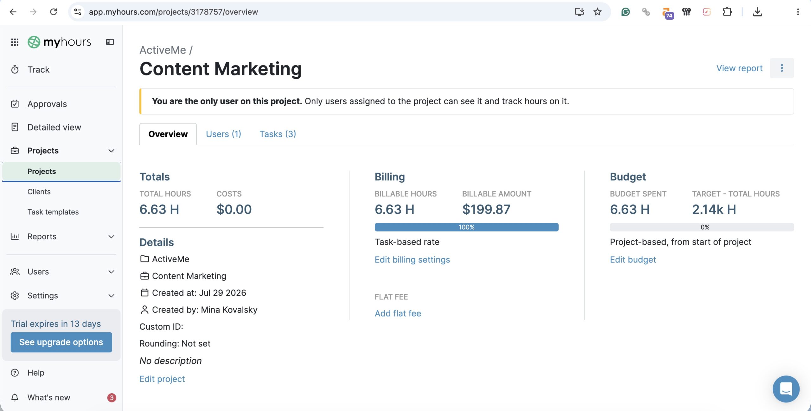Click the '$199.87' billable amount value
Screen dimensions: 811x411
click(486, 209)
